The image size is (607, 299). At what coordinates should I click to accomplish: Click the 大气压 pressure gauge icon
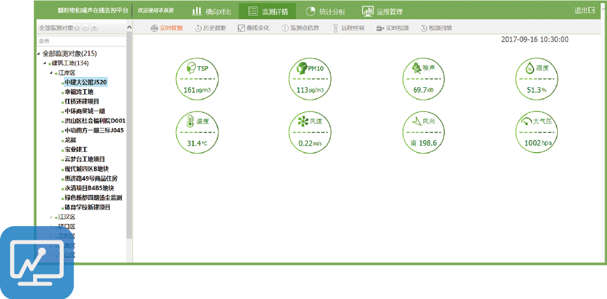528,121
